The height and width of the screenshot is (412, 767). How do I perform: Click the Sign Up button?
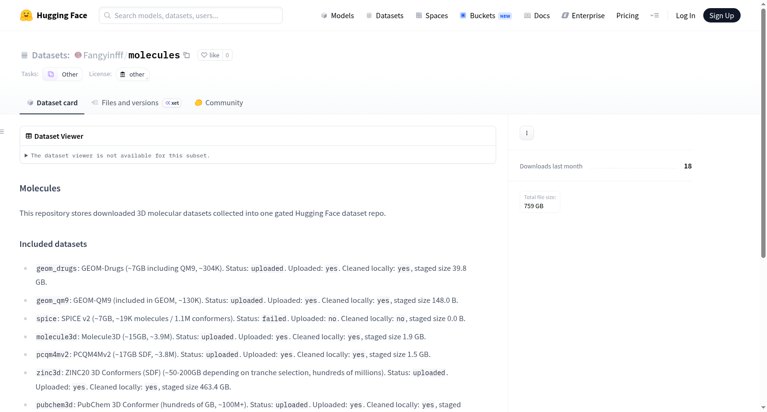pos(721,15)
